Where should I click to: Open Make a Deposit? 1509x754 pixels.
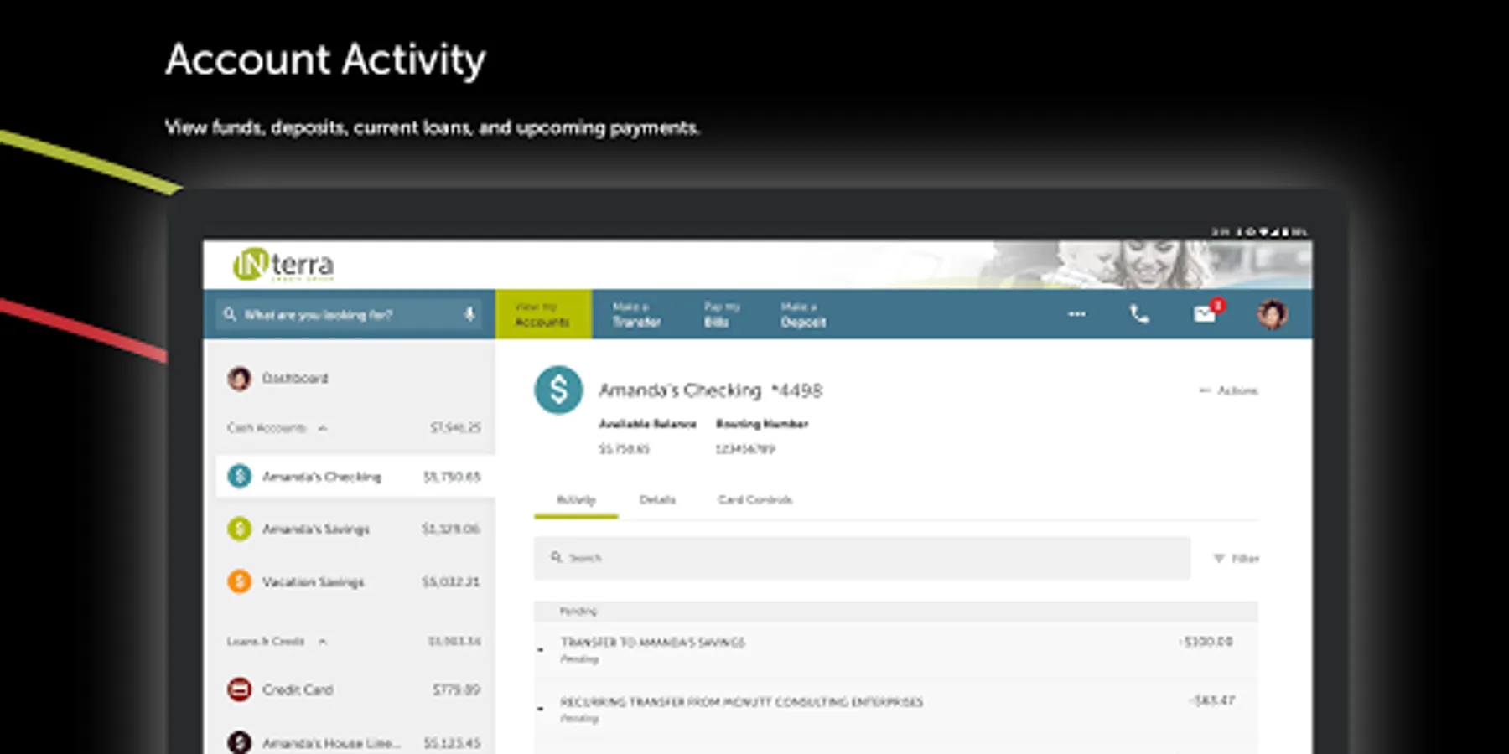(x=803, y=314)
